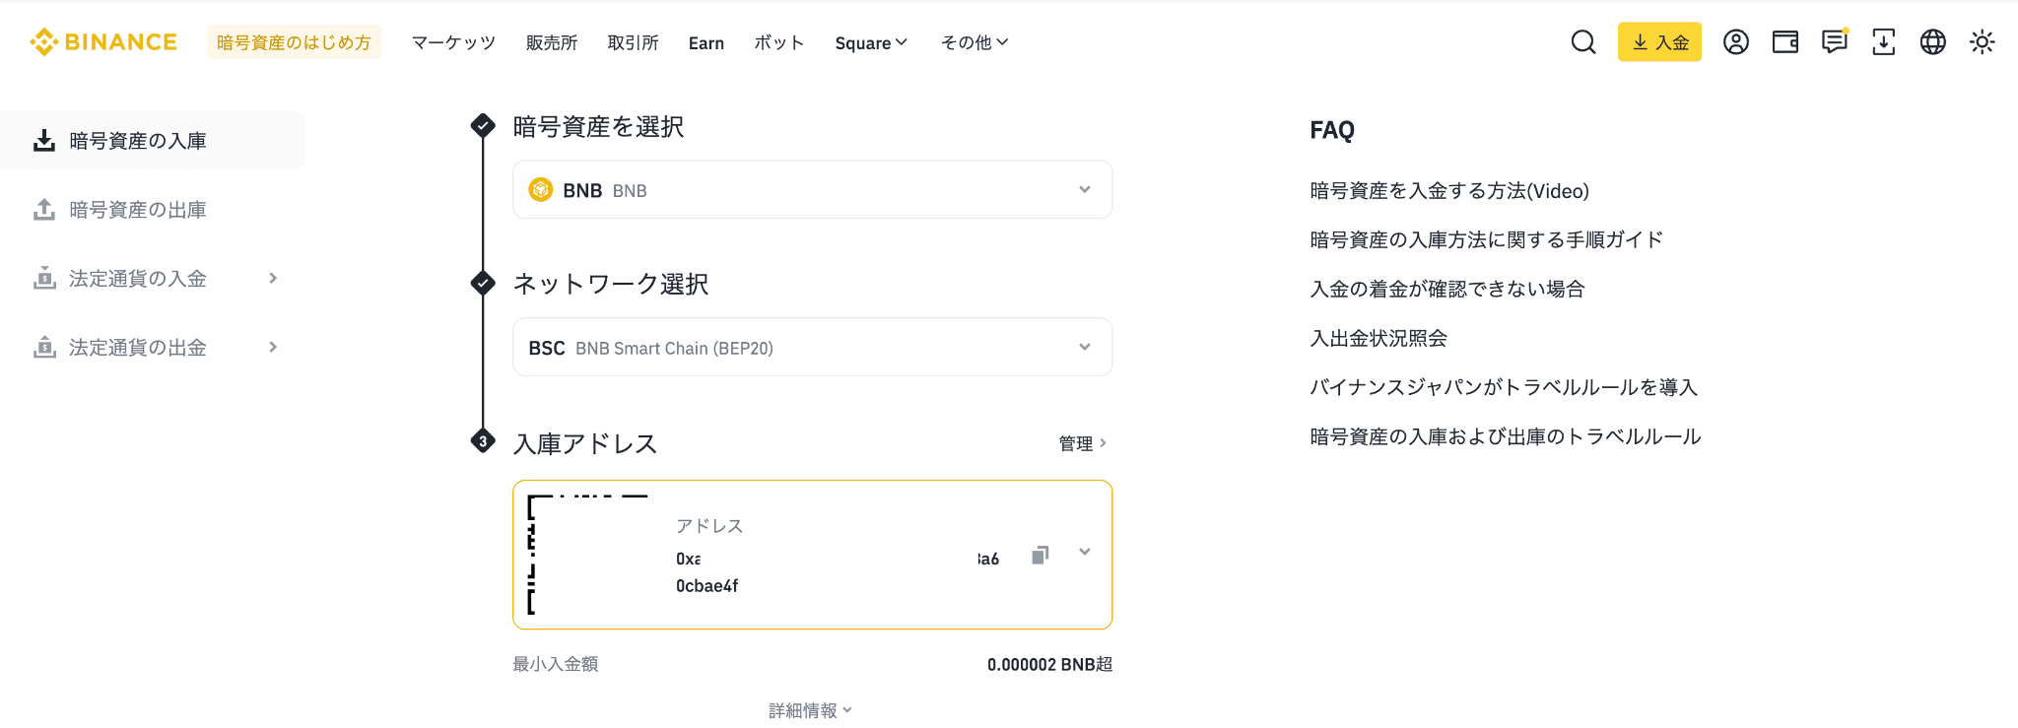Open the 入出金状況照会 FAQ link

click(x=1379, y=339)
